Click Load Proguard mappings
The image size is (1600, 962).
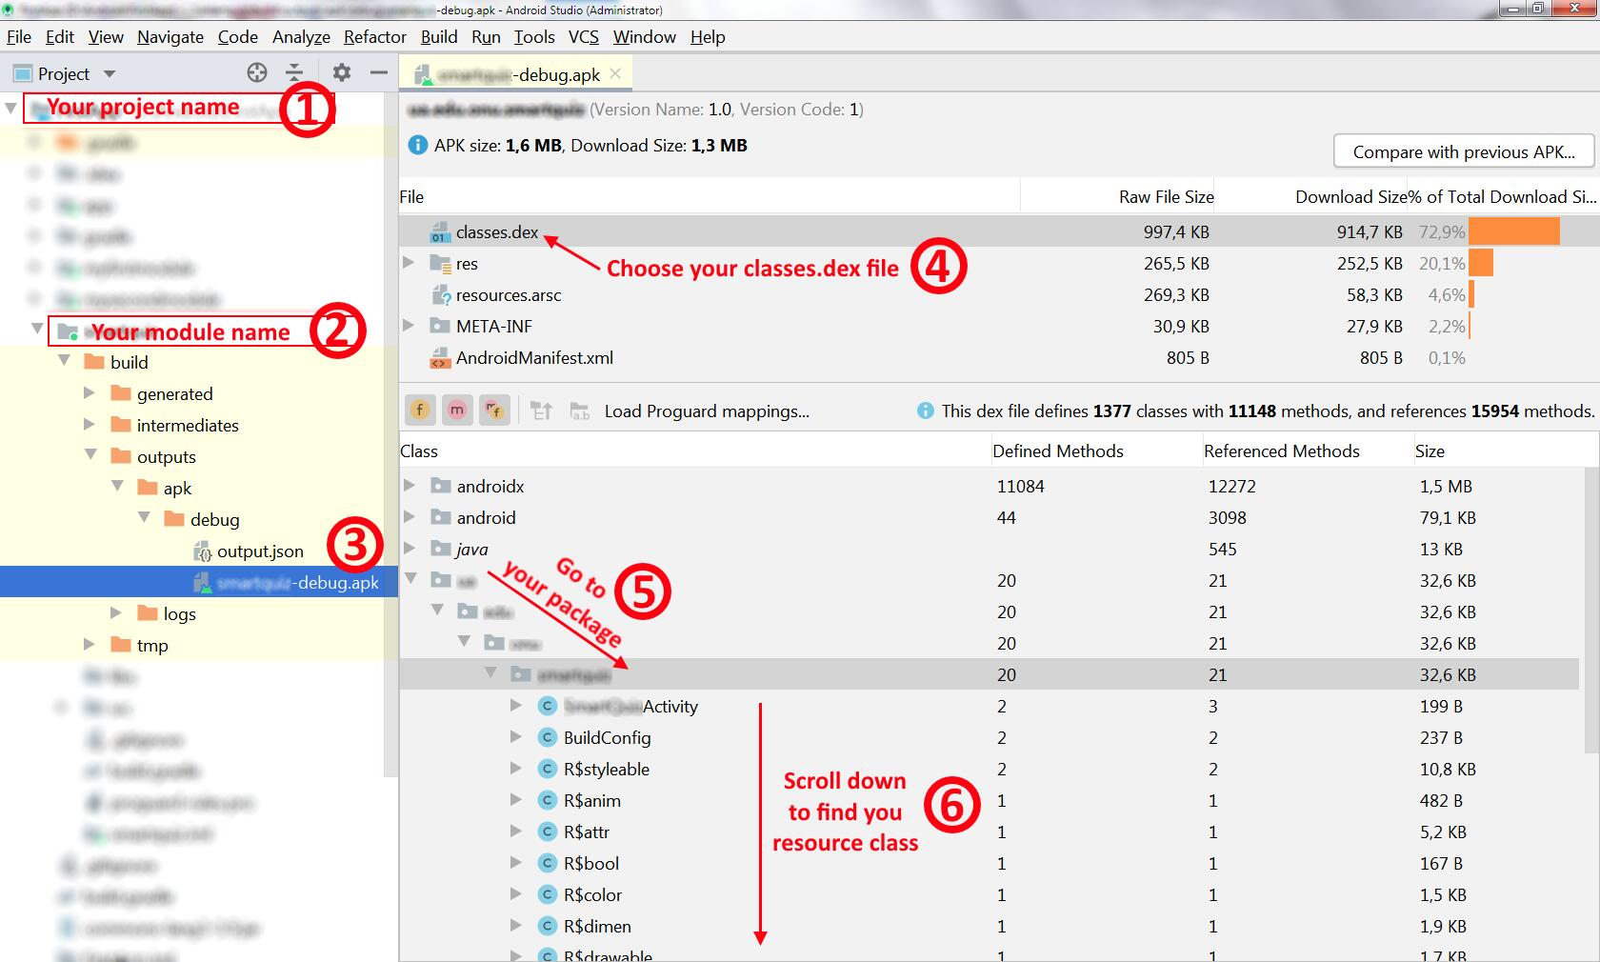(x=706, y=411)
